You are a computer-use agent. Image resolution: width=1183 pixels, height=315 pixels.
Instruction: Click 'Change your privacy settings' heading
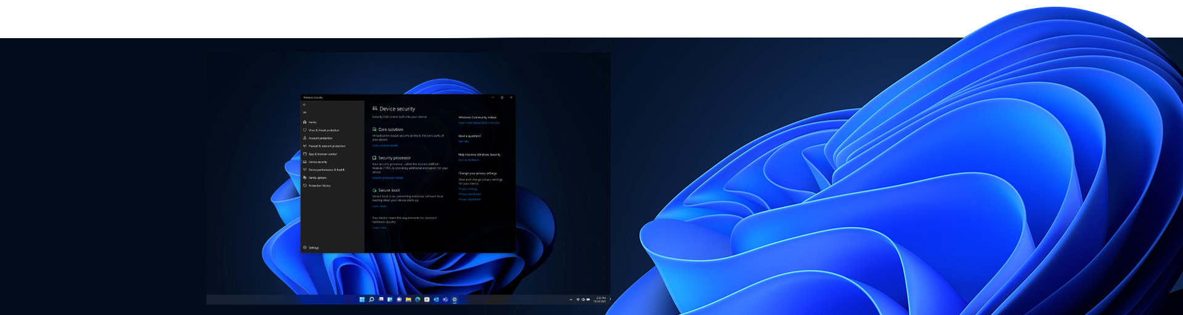478,173
